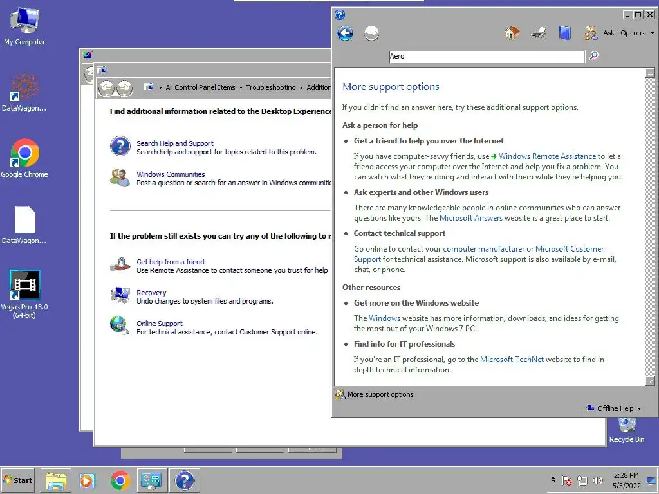Viewport: 659px width, 494px height.
Task: Click the Get help from a friend icon
Action: click(120, 264)
